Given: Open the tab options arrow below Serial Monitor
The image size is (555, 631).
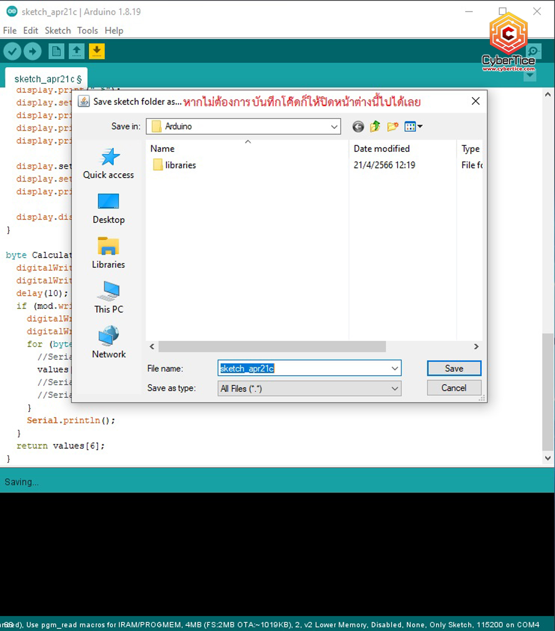Looking at the screenshot, I should 530,76.
